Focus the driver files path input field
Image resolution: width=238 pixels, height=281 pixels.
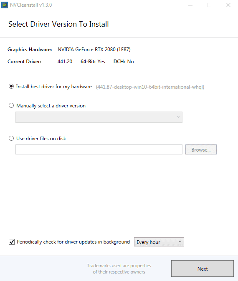point(99,149)
